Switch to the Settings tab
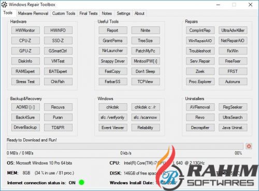 (123, 13)
